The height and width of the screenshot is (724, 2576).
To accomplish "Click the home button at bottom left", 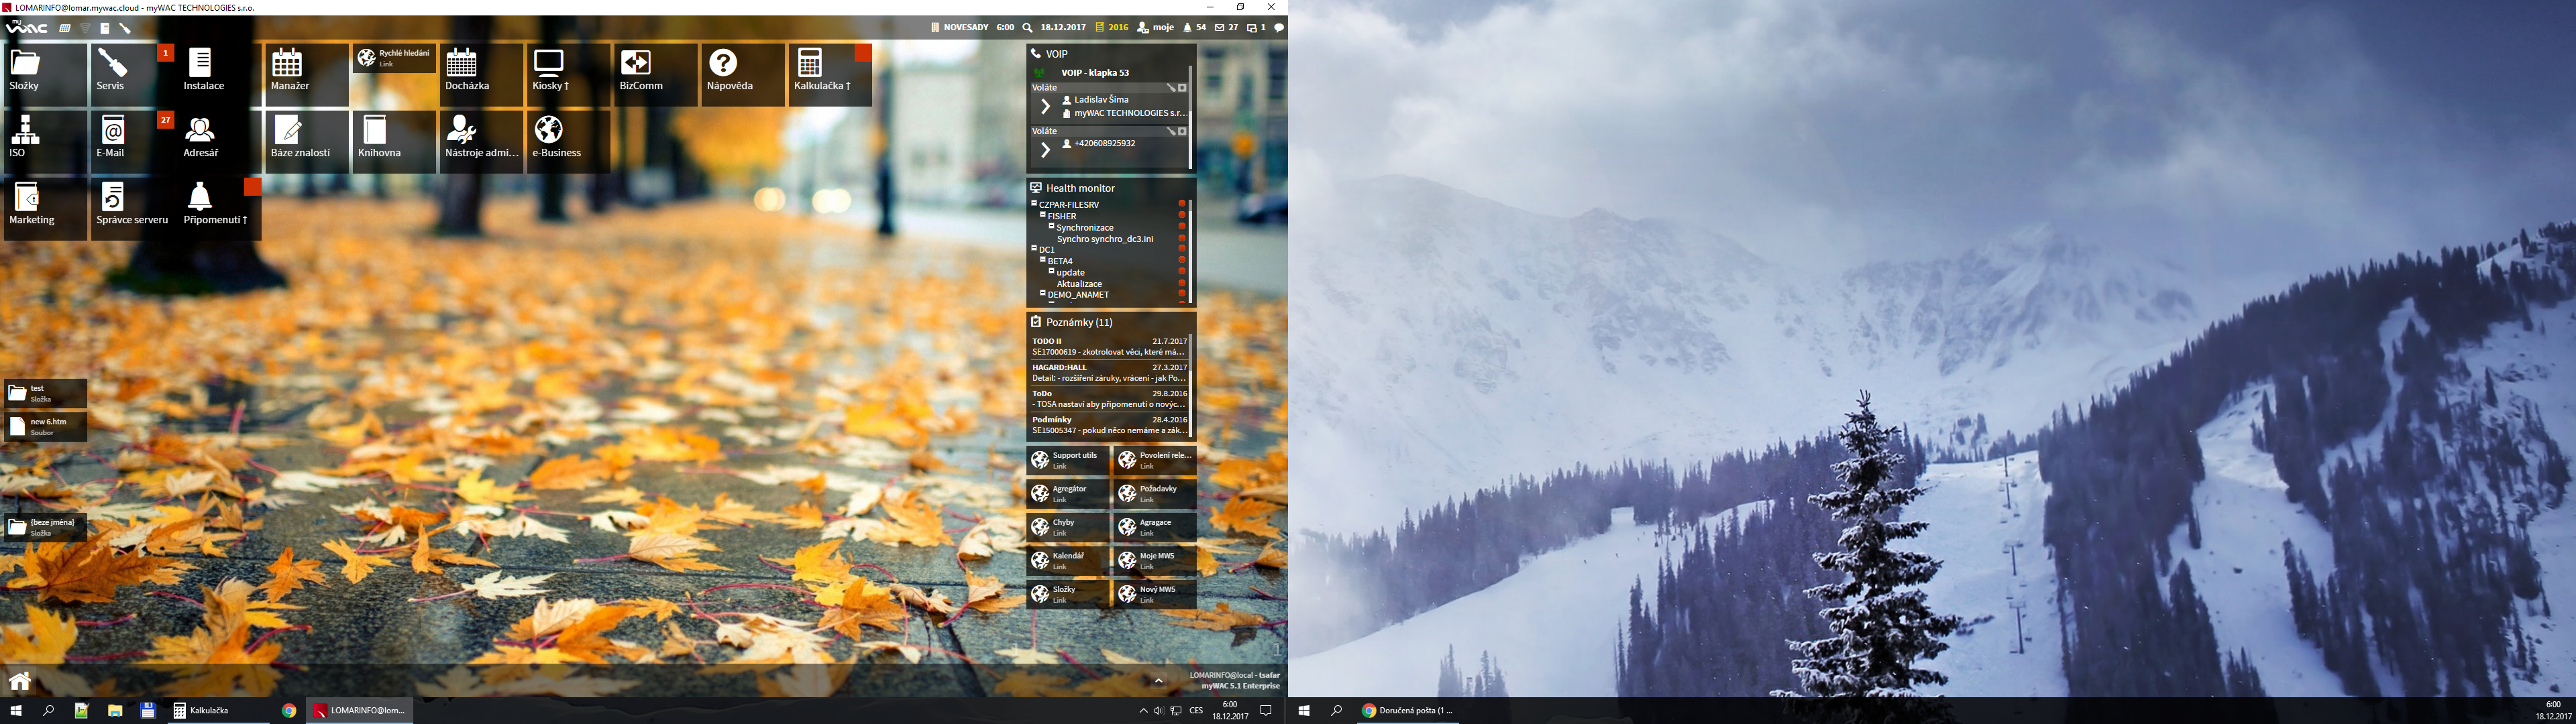I will [20, 682].
